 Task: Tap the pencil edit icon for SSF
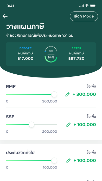tap(68, 125)
